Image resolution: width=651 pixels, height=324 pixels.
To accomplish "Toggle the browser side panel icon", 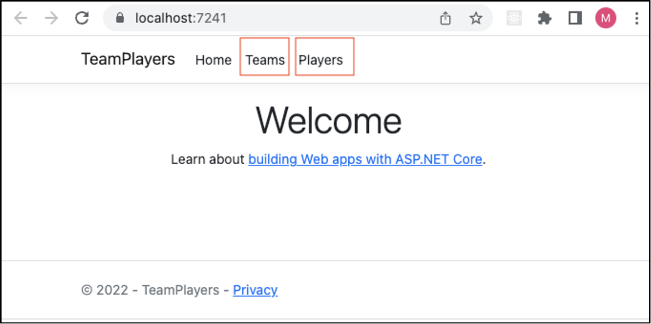I will click(575, 18).
